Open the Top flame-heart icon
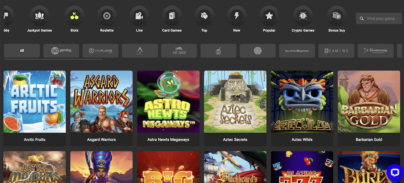The height and width of the screenshot is (183, 404). pyautogui.click(x=204, y=16)
